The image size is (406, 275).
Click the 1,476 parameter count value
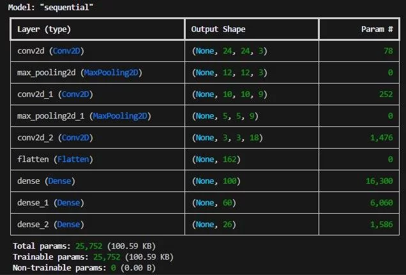coord(382,138)
